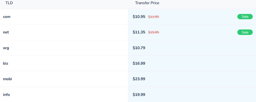Click the Transfer Price column header
Image resolution: width=256 pixels, height=102 pixels.
[147, 3]
